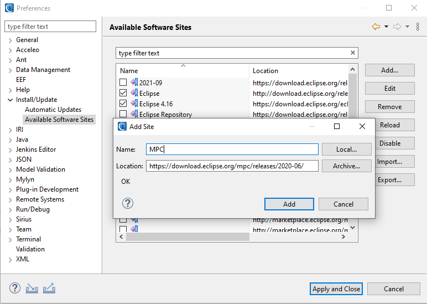Expand the Data Management node

tap(10, 70)
